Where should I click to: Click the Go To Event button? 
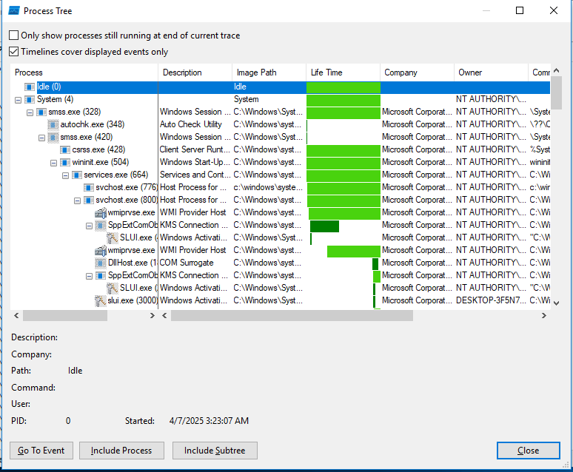41,451
